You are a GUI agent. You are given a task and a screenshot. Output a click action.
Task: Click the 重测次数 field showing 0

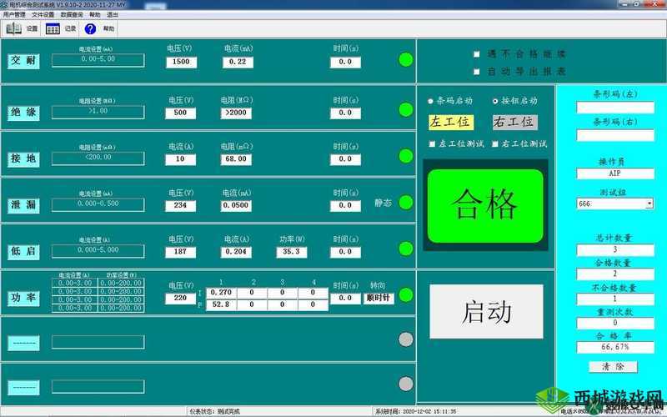pyautogui.click(x=615, y=323)
